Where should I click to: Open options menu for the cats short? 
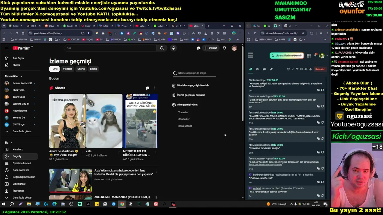pos(119,153)
